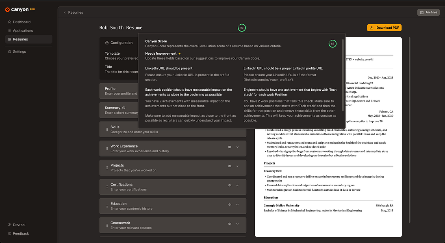Expand the Certifications section
This screenshot has height=243, width=445.
[x=238, y=185]
